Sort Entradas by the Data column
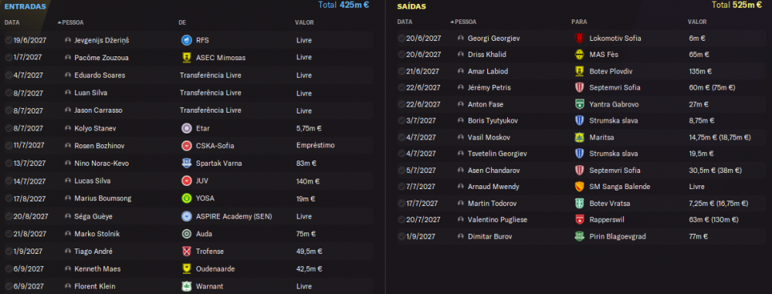Screen dimensions: 772x294 coord(12,22)
